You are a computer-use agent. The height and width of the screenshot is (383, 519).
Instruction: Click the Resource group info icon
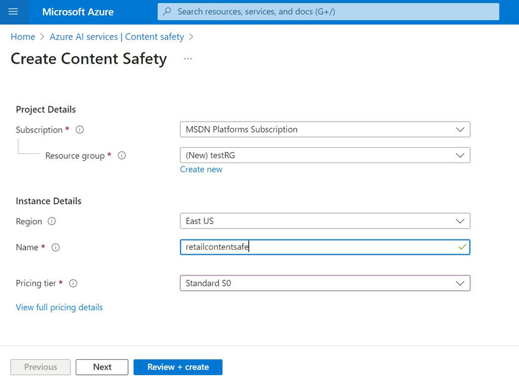coord(122,156)
